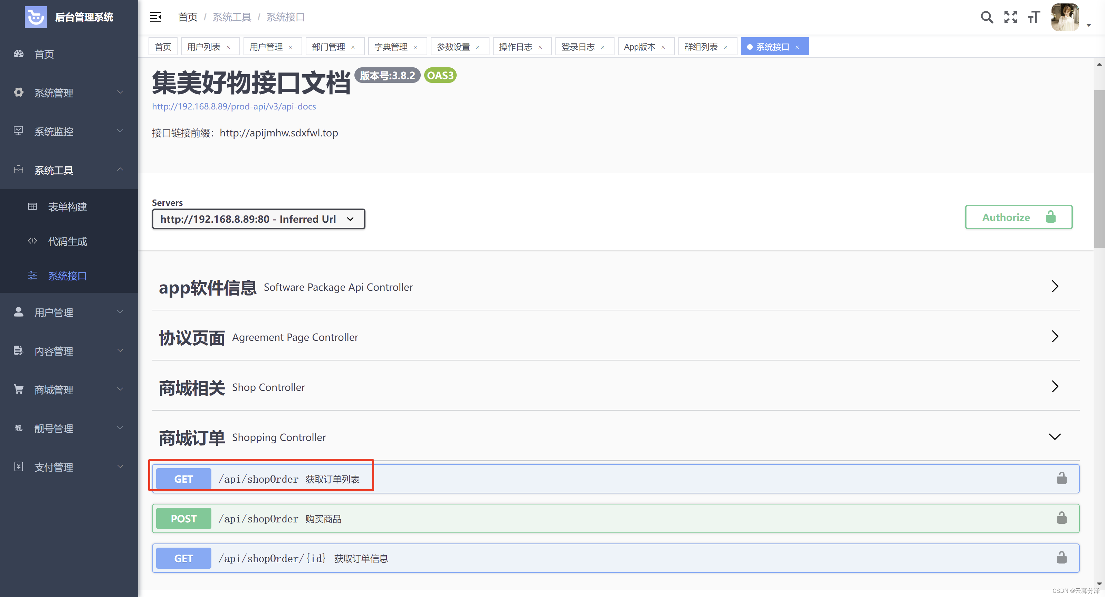Collapse the 商城订单 Shopping Controller section
Viewport: 1105px width, 597px height.
[x=1055, y=436]
